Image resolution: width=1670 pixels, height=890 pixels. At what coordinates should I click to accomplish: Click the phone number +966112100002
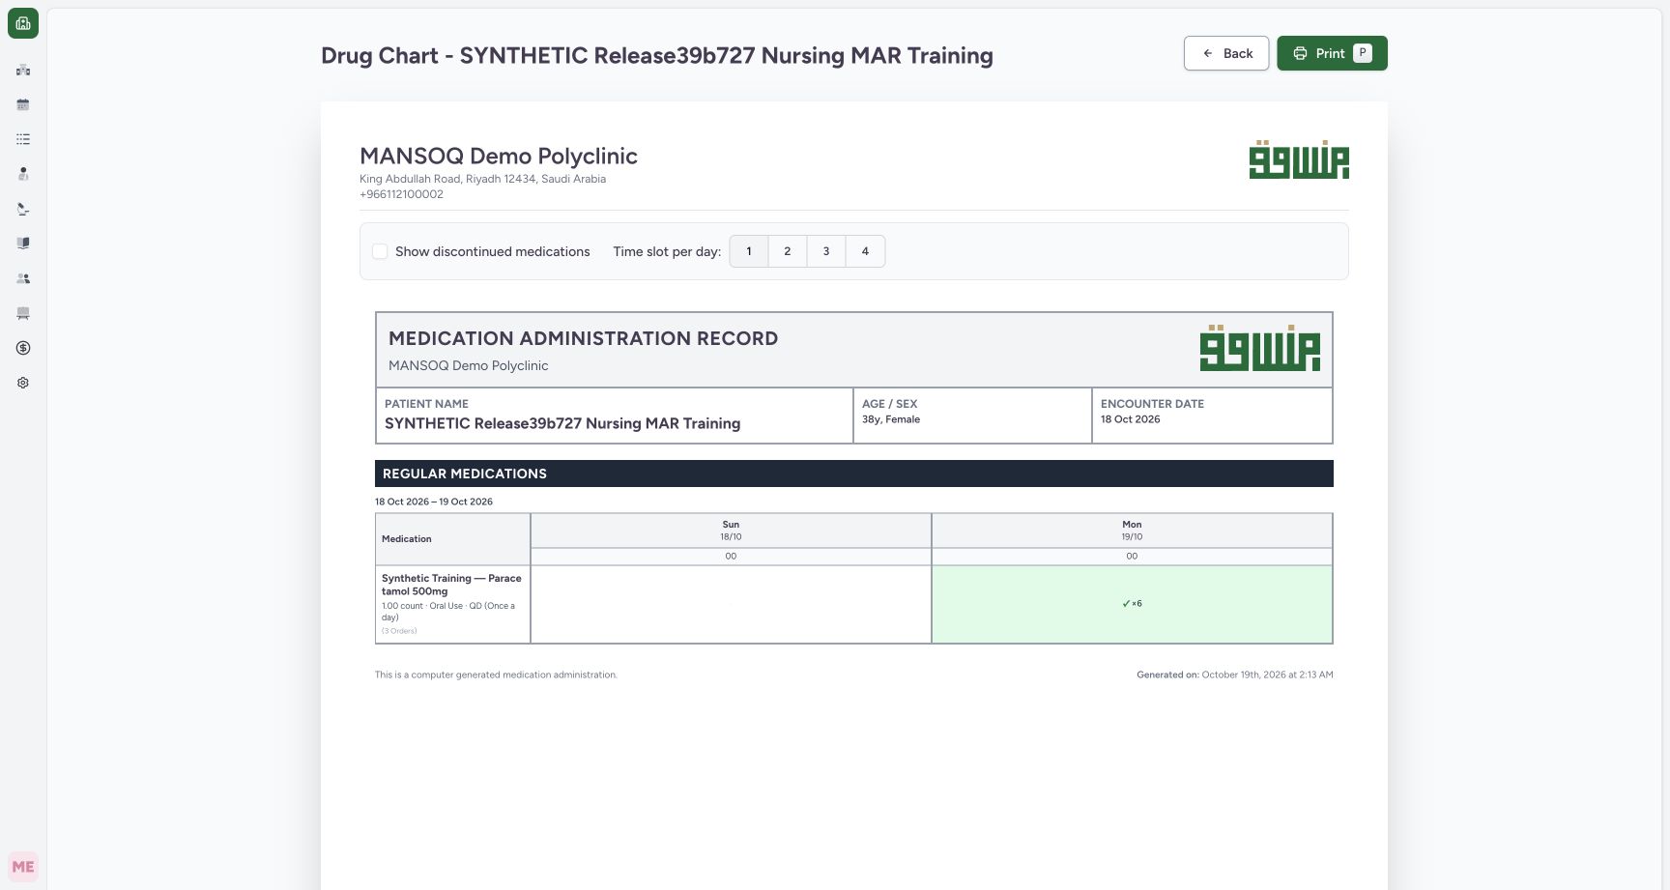(401, 194)
